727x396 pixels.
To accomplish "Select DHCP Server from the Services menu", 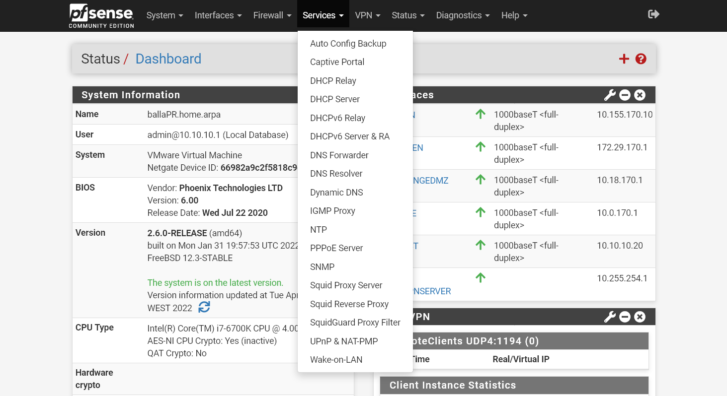I will tap(335, 99).
